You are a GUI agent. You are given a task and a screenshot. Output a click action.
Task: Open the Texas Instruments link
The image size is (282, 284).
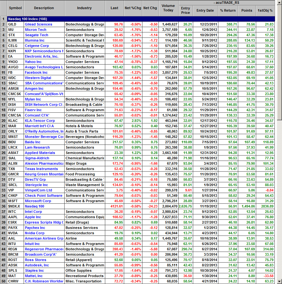(41, 169)
